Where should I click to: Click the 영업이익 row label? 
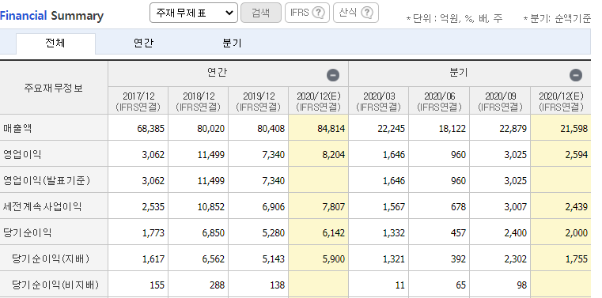click(x=22, y=155)
